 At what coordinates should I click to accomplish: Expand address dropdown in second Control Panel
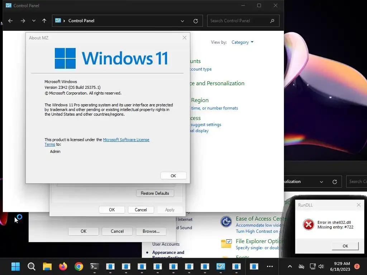coord(321,182)
